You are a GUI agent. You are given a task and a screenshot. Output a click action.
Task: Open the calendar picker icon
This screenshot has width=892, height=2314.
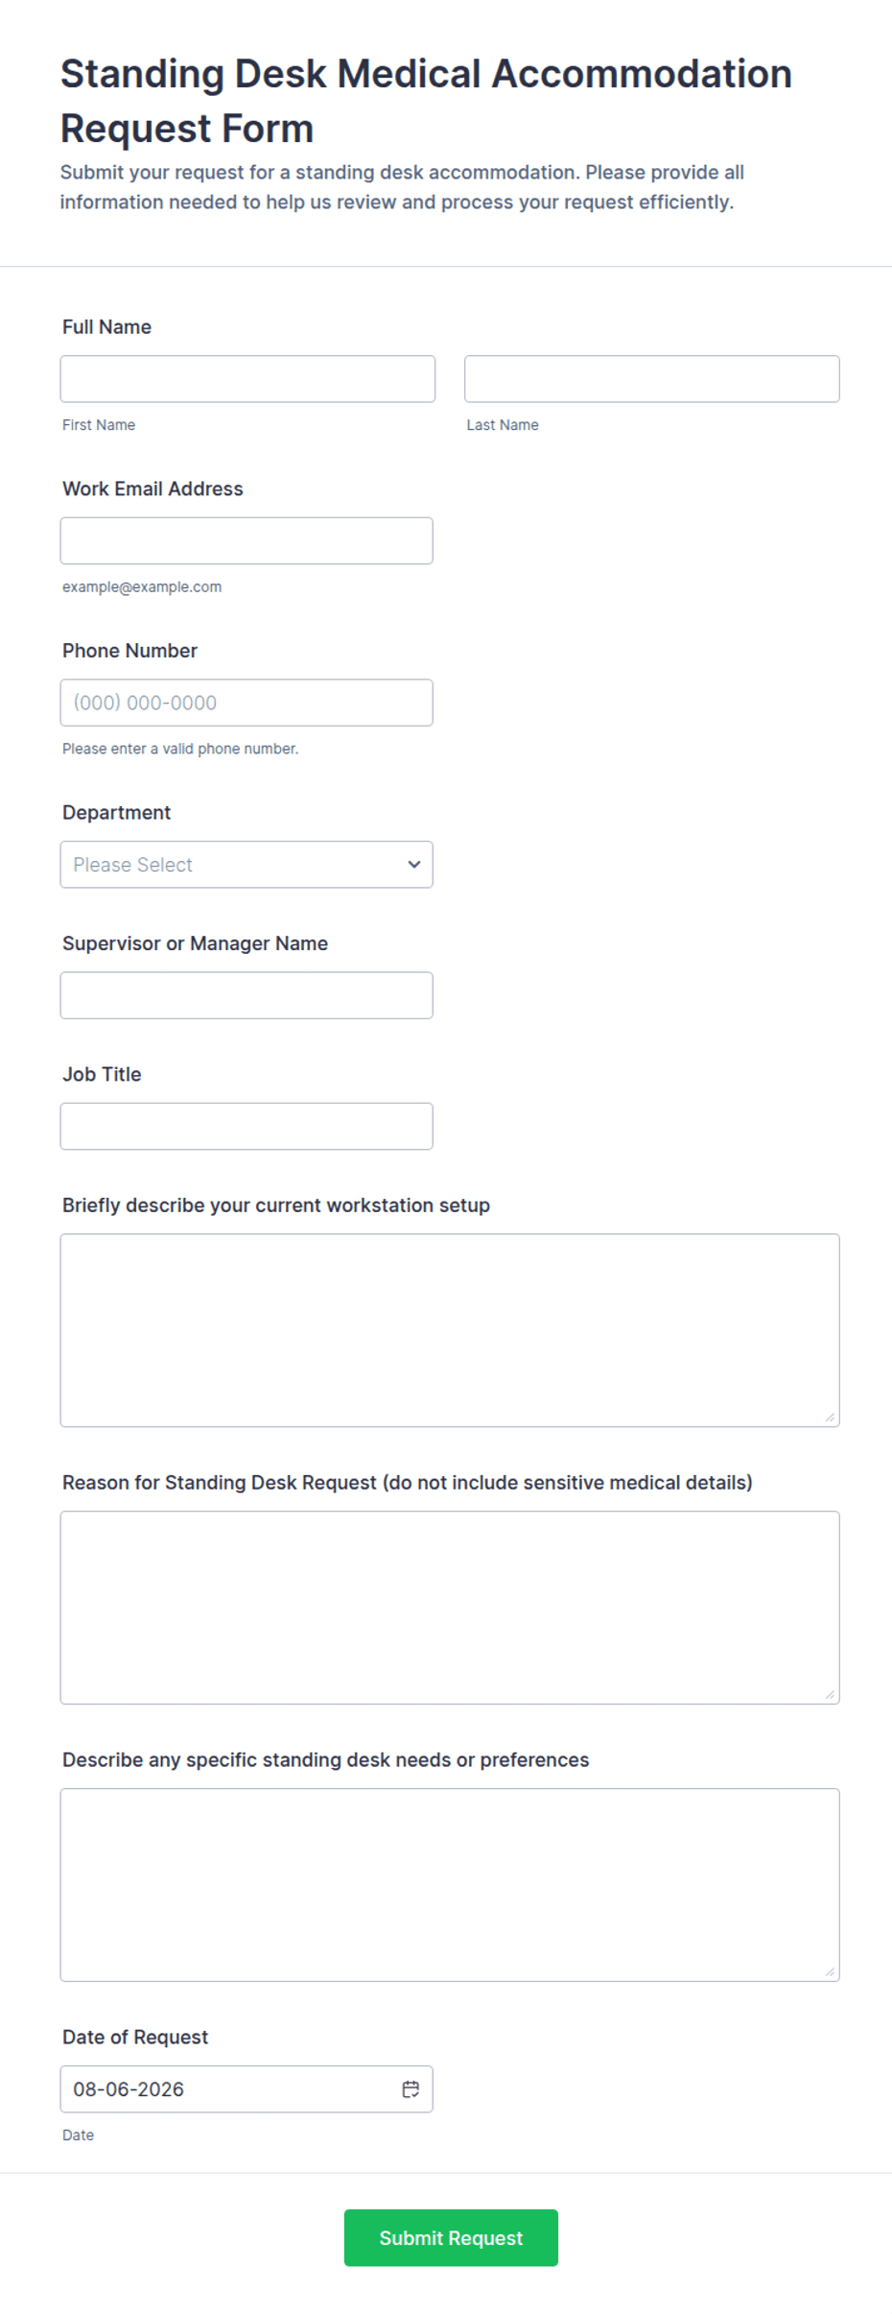tap(411, 2089)
